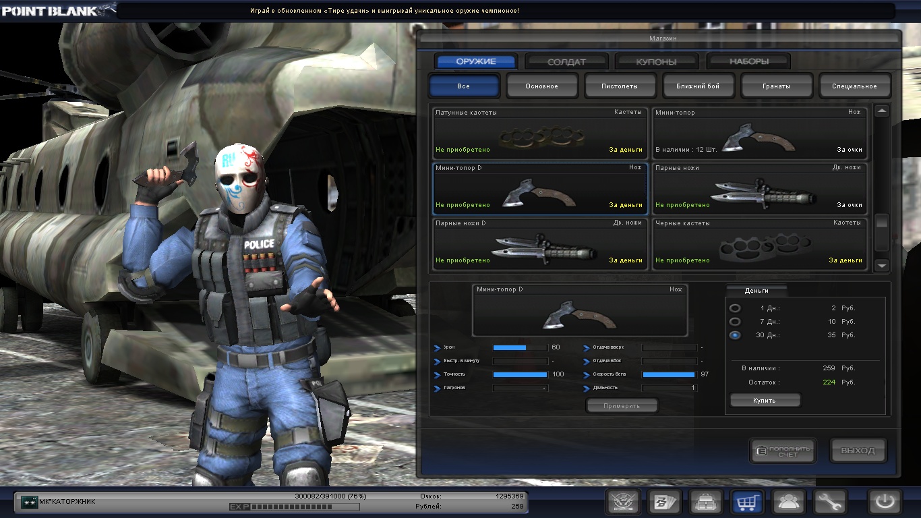Viewport: 921px width, 518px height.
Task: Click the Остаток 224 Руб. value
Action: (x=839, y=382)
